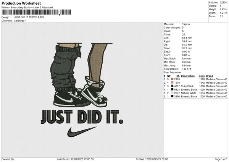This screenshot has width=229, height=162.
Task: Click stitch count '570' in the stop sequence
Action: coord(177,83)
